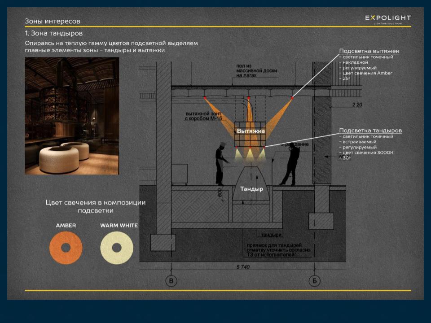The width and height of the screenshot is (431, 323).
Task: Click the Тандыр oven shape
Action: point(251,185)
